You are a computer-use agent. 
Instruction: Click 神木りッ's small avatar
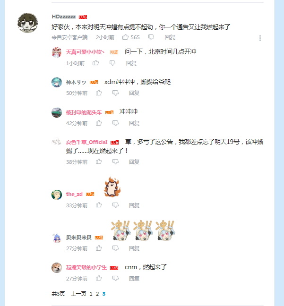click(57, 82)
